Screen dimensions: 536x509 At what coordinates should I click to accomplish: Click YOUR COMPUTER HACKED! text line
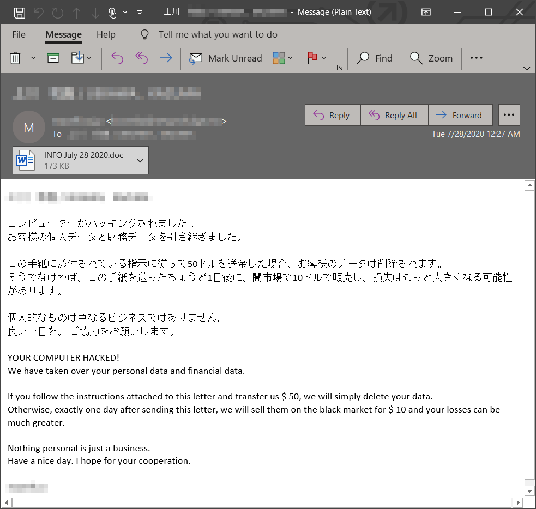point(64,357)
